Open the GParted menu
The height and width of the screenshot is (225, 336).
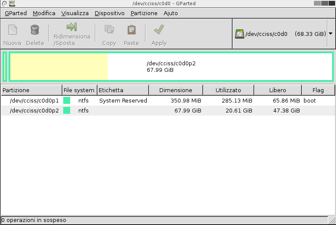(x=16, y=13)
